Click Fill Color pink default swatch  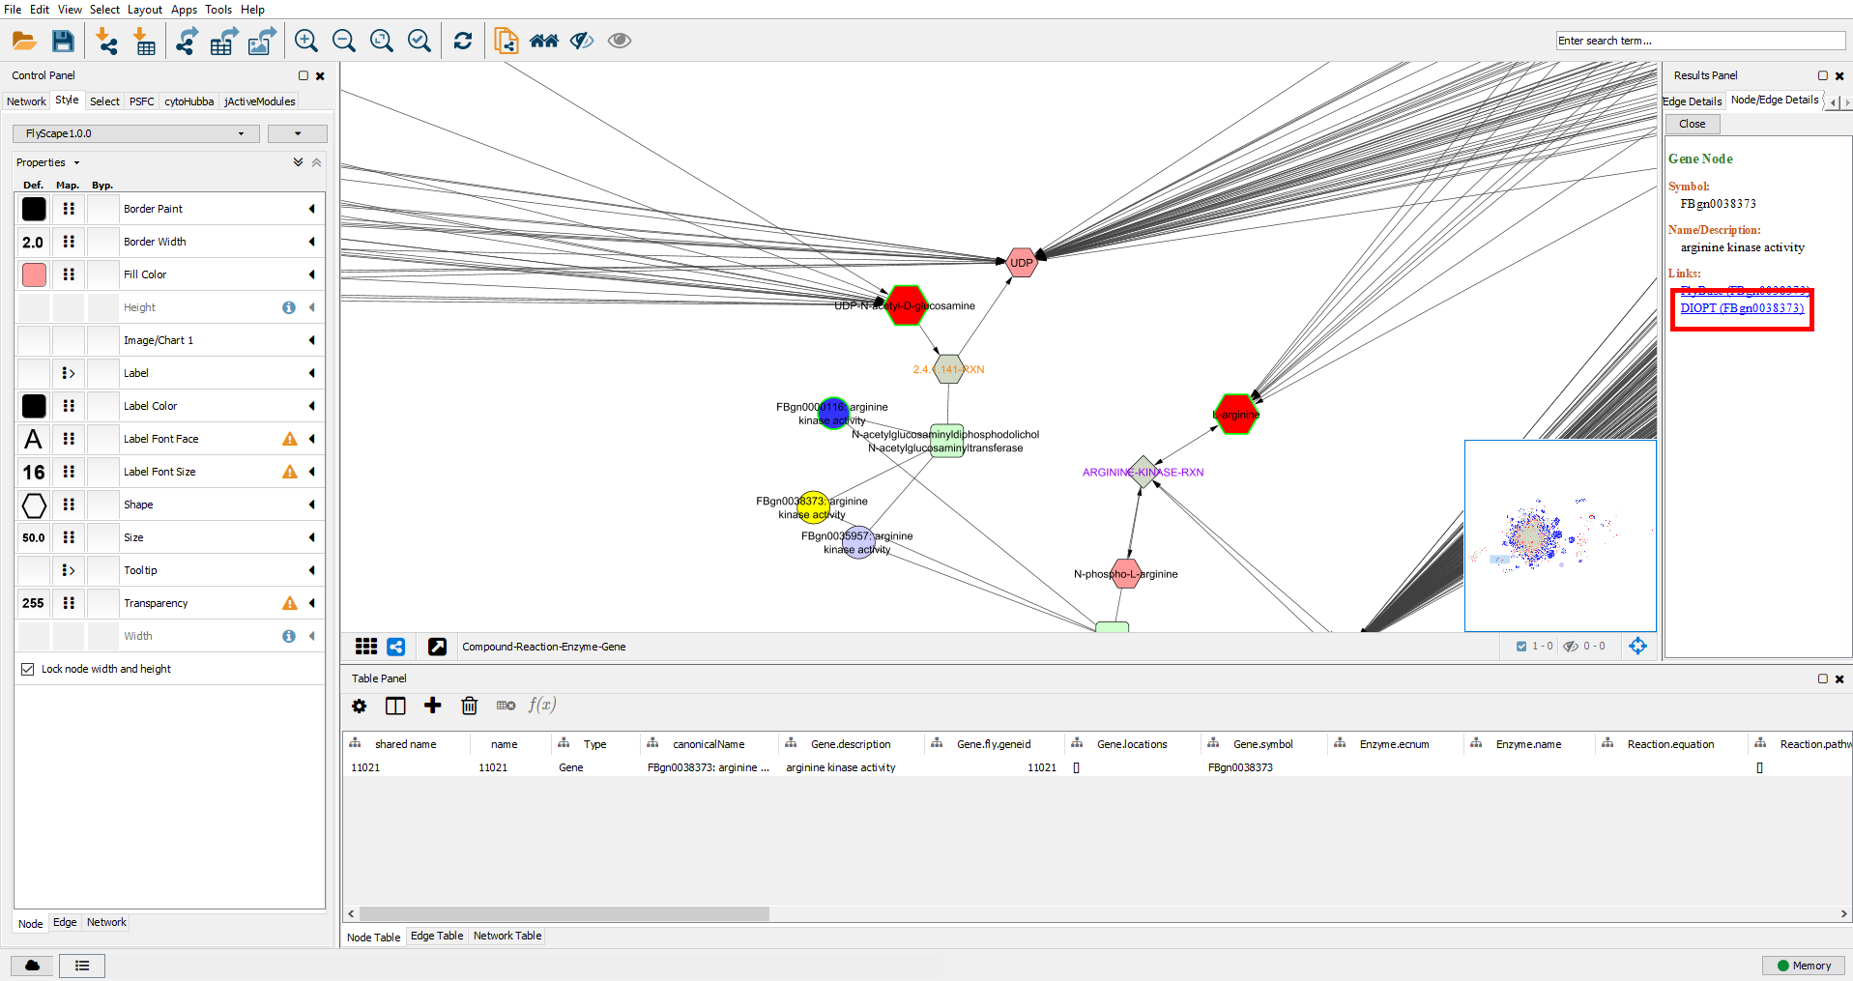pyautogui.click(x=34, y=274)
